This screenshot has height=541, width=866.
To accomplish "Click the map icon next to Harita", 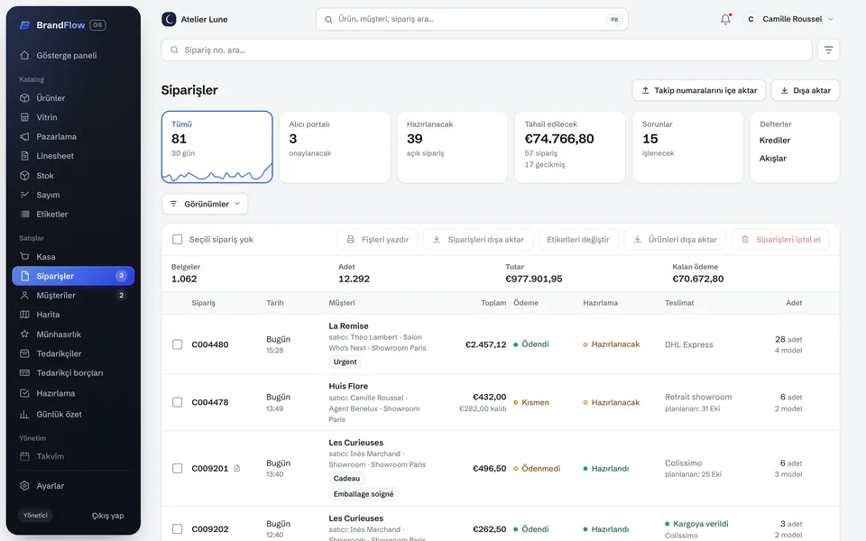I will [24, 315].
